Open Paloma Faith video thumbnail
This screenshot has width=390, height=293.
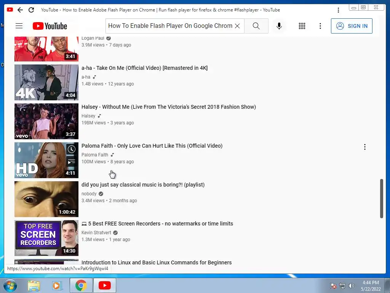(46, 160)
